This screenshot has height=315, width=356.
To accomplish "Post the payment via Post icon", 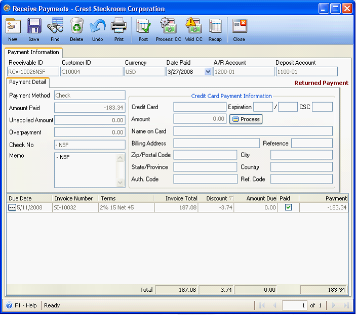I will pos(143,26).
